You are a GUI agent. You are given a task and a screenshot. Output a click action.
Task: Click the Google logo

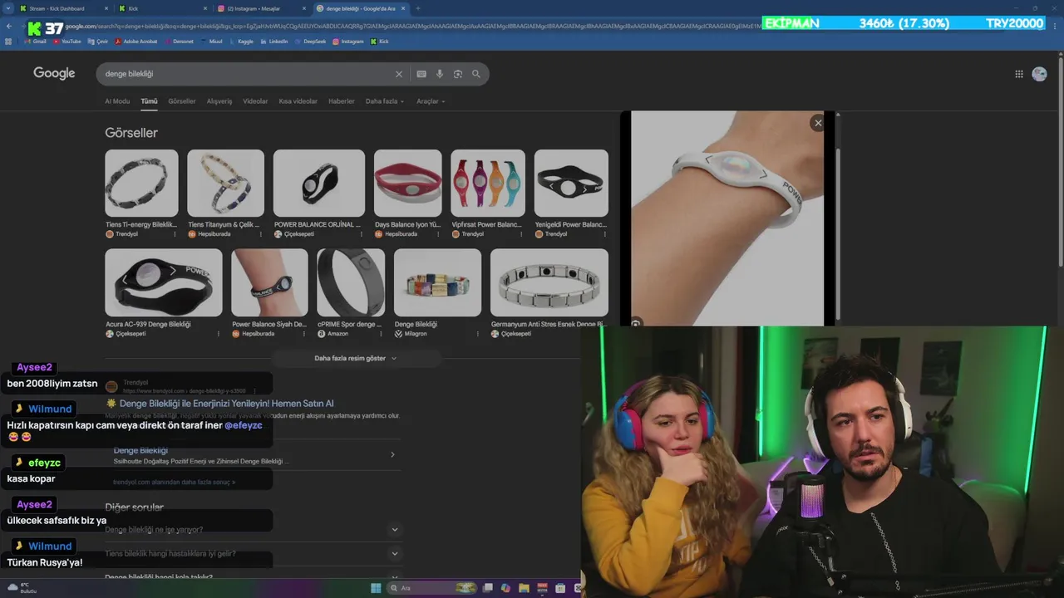coord(54,73)
